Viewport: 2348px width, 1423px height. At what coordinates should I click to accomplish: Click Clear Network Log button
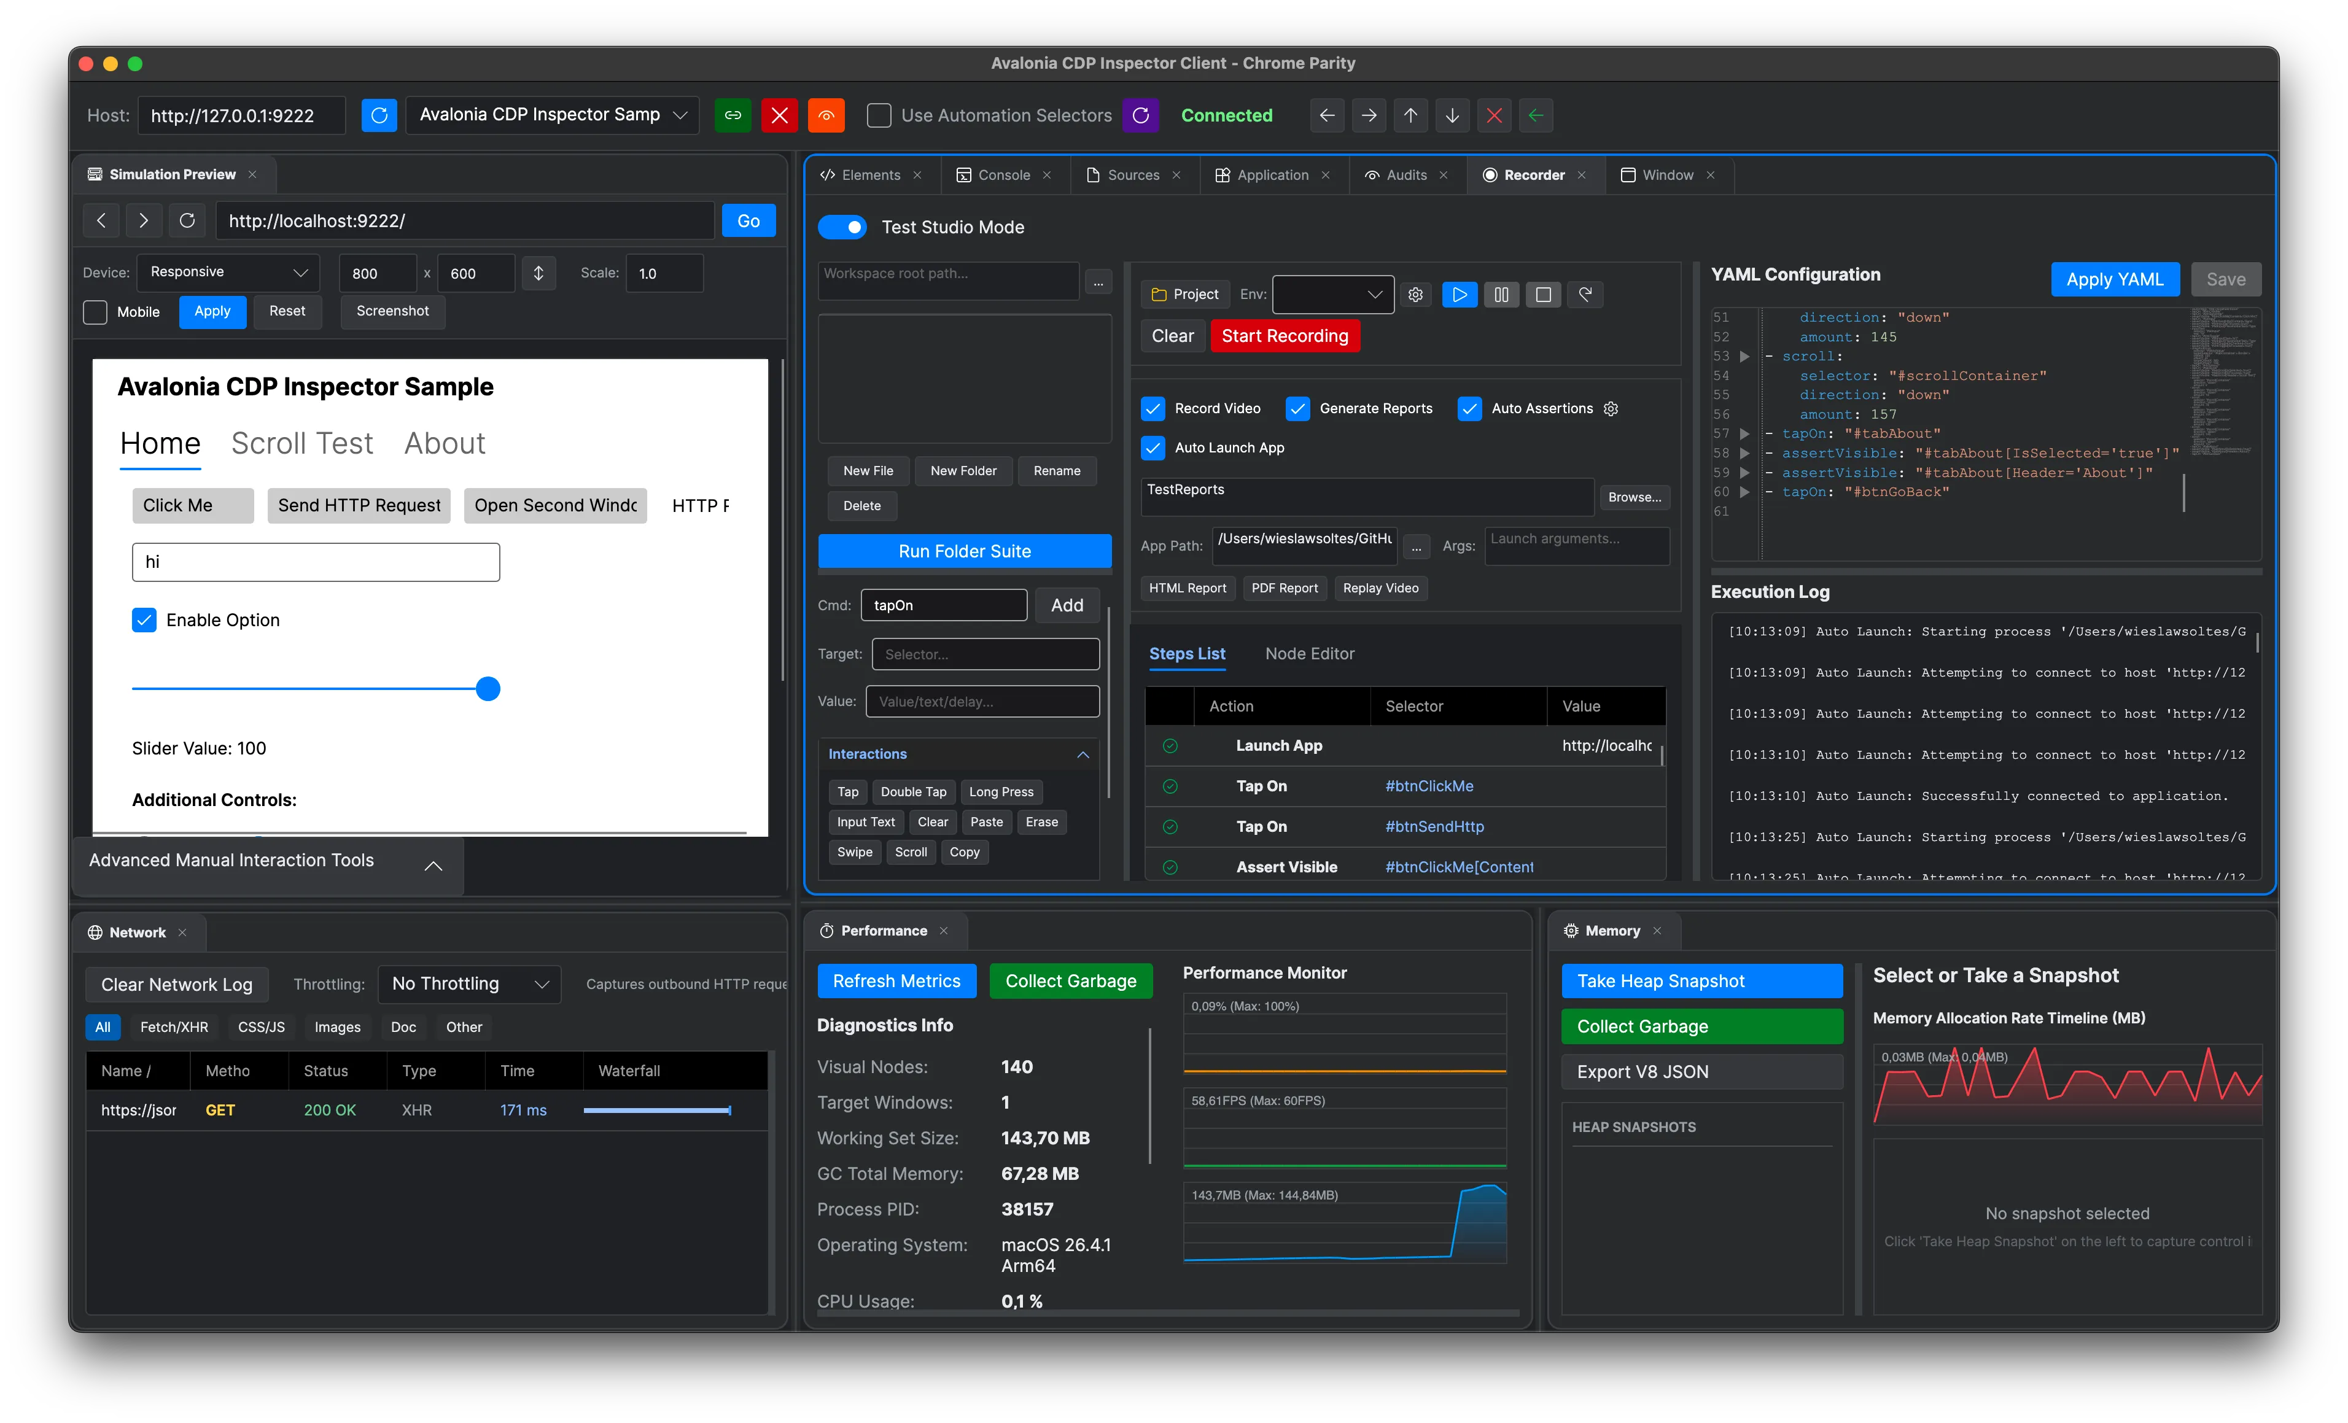tap(176, 985)
